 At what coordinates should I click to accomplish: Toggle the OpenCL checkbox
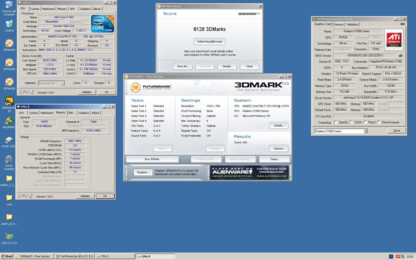[x=336, y=122]
